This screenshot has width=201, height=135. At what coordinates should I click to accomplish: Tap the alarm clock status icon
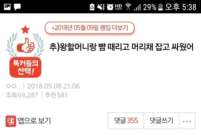click(110, 7)
